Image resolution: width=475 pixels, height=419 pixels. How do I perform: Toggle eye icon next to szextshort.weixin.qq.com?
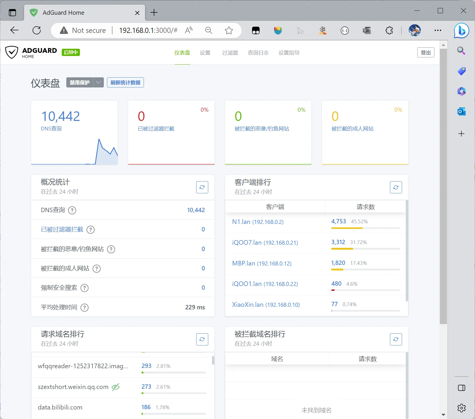pyautogui.click(x=116, y=387)
